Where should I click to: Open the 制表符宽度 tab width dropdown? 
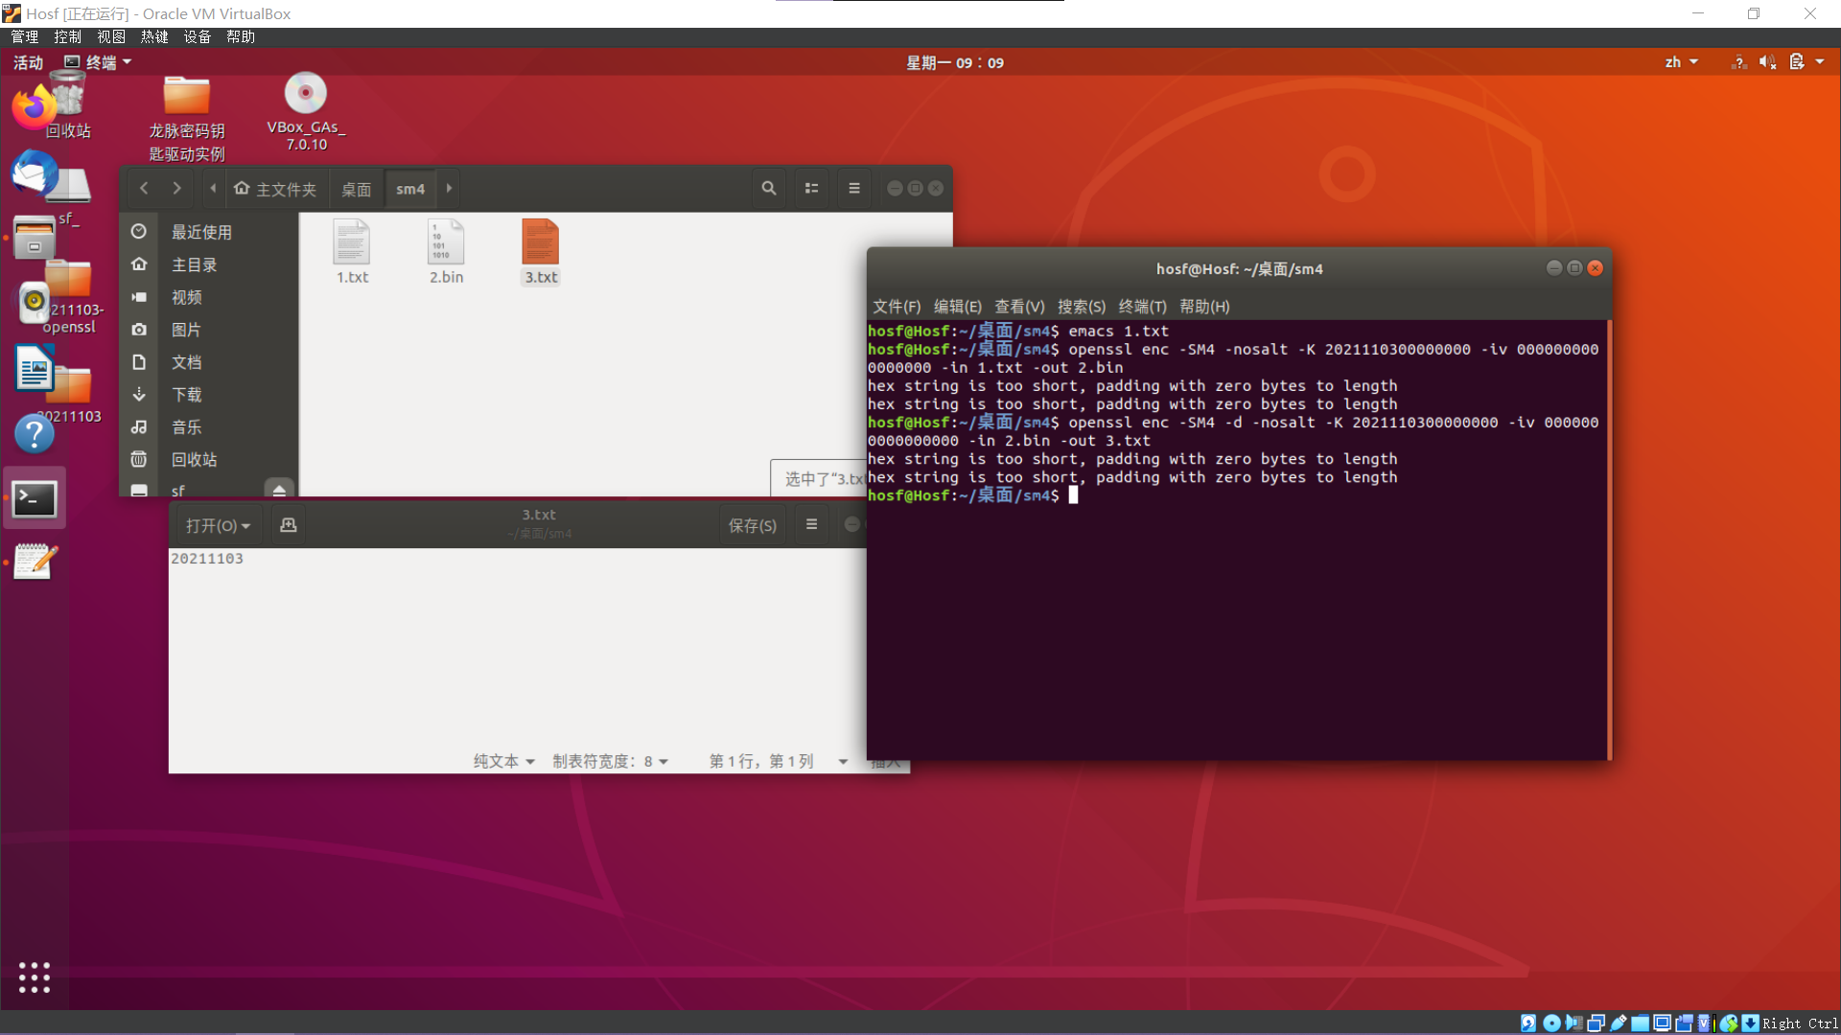point(610,761)
